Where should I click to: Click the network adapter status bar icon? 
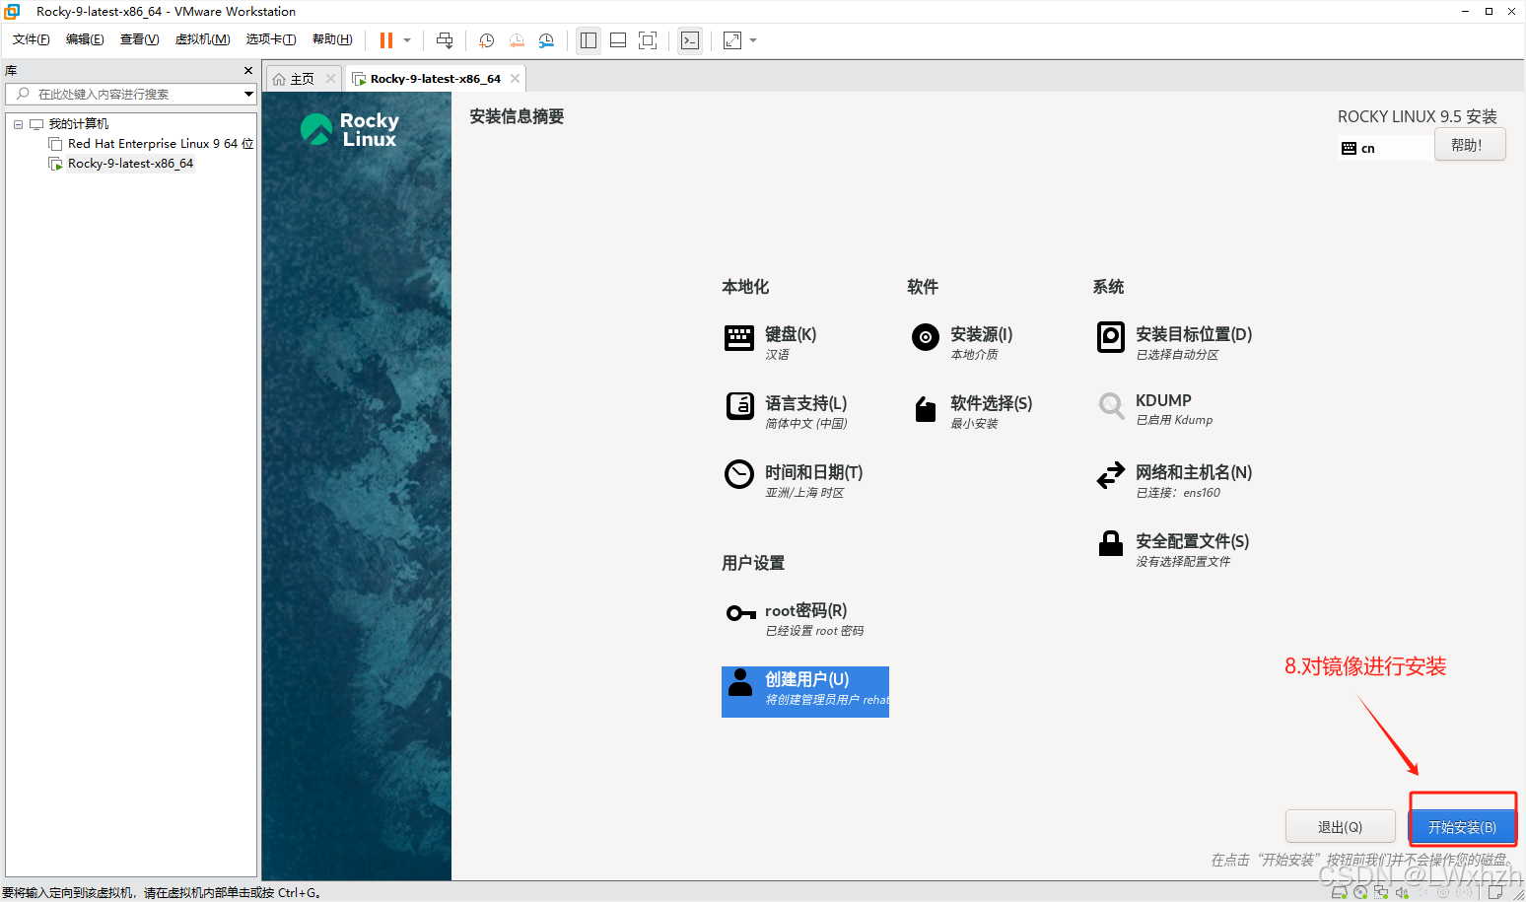click(1381, 892)
